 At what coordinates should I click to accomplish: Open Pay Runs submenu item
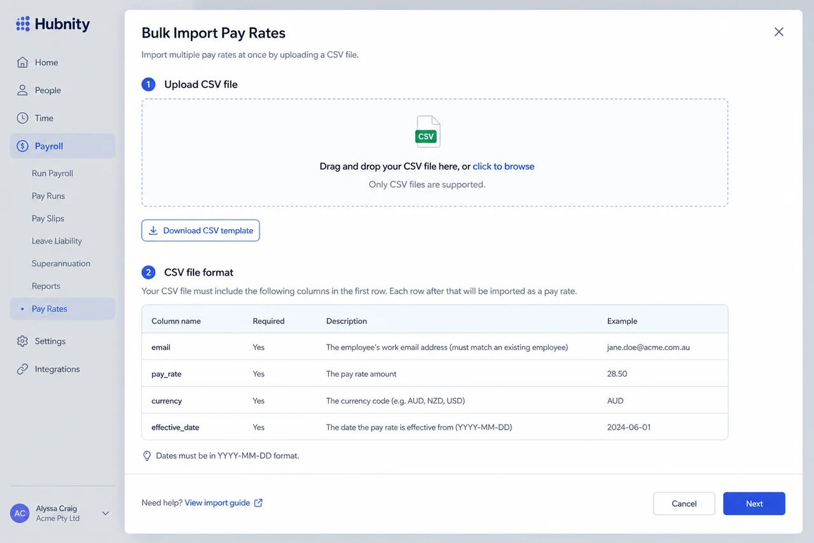[48, 196]
